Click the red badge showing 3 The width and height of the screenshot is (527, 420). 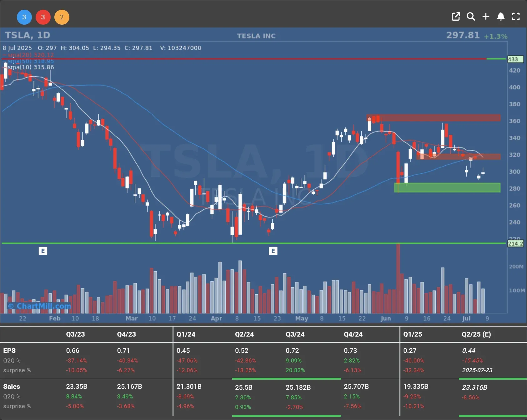click(43, 17)
